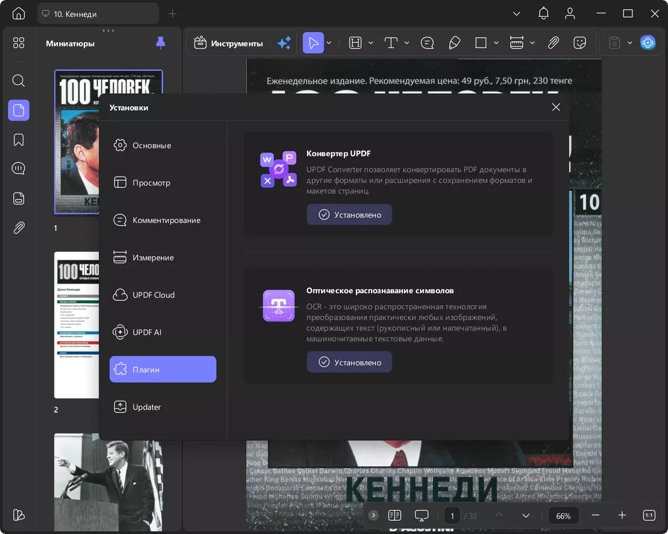The image size is (668, 534).
Task: Click Установлено under OCR plugin
Action: (349, 362)
